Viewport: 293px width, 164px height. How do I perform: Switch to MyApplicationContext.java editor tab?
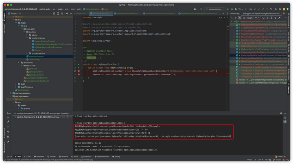pyautogui.click(x=127, y=13)
